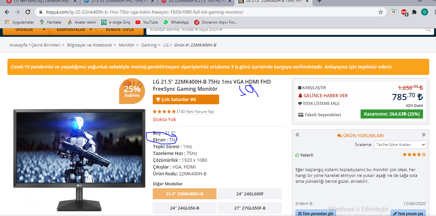Click Yeni Yorum Yaz link

200,112
